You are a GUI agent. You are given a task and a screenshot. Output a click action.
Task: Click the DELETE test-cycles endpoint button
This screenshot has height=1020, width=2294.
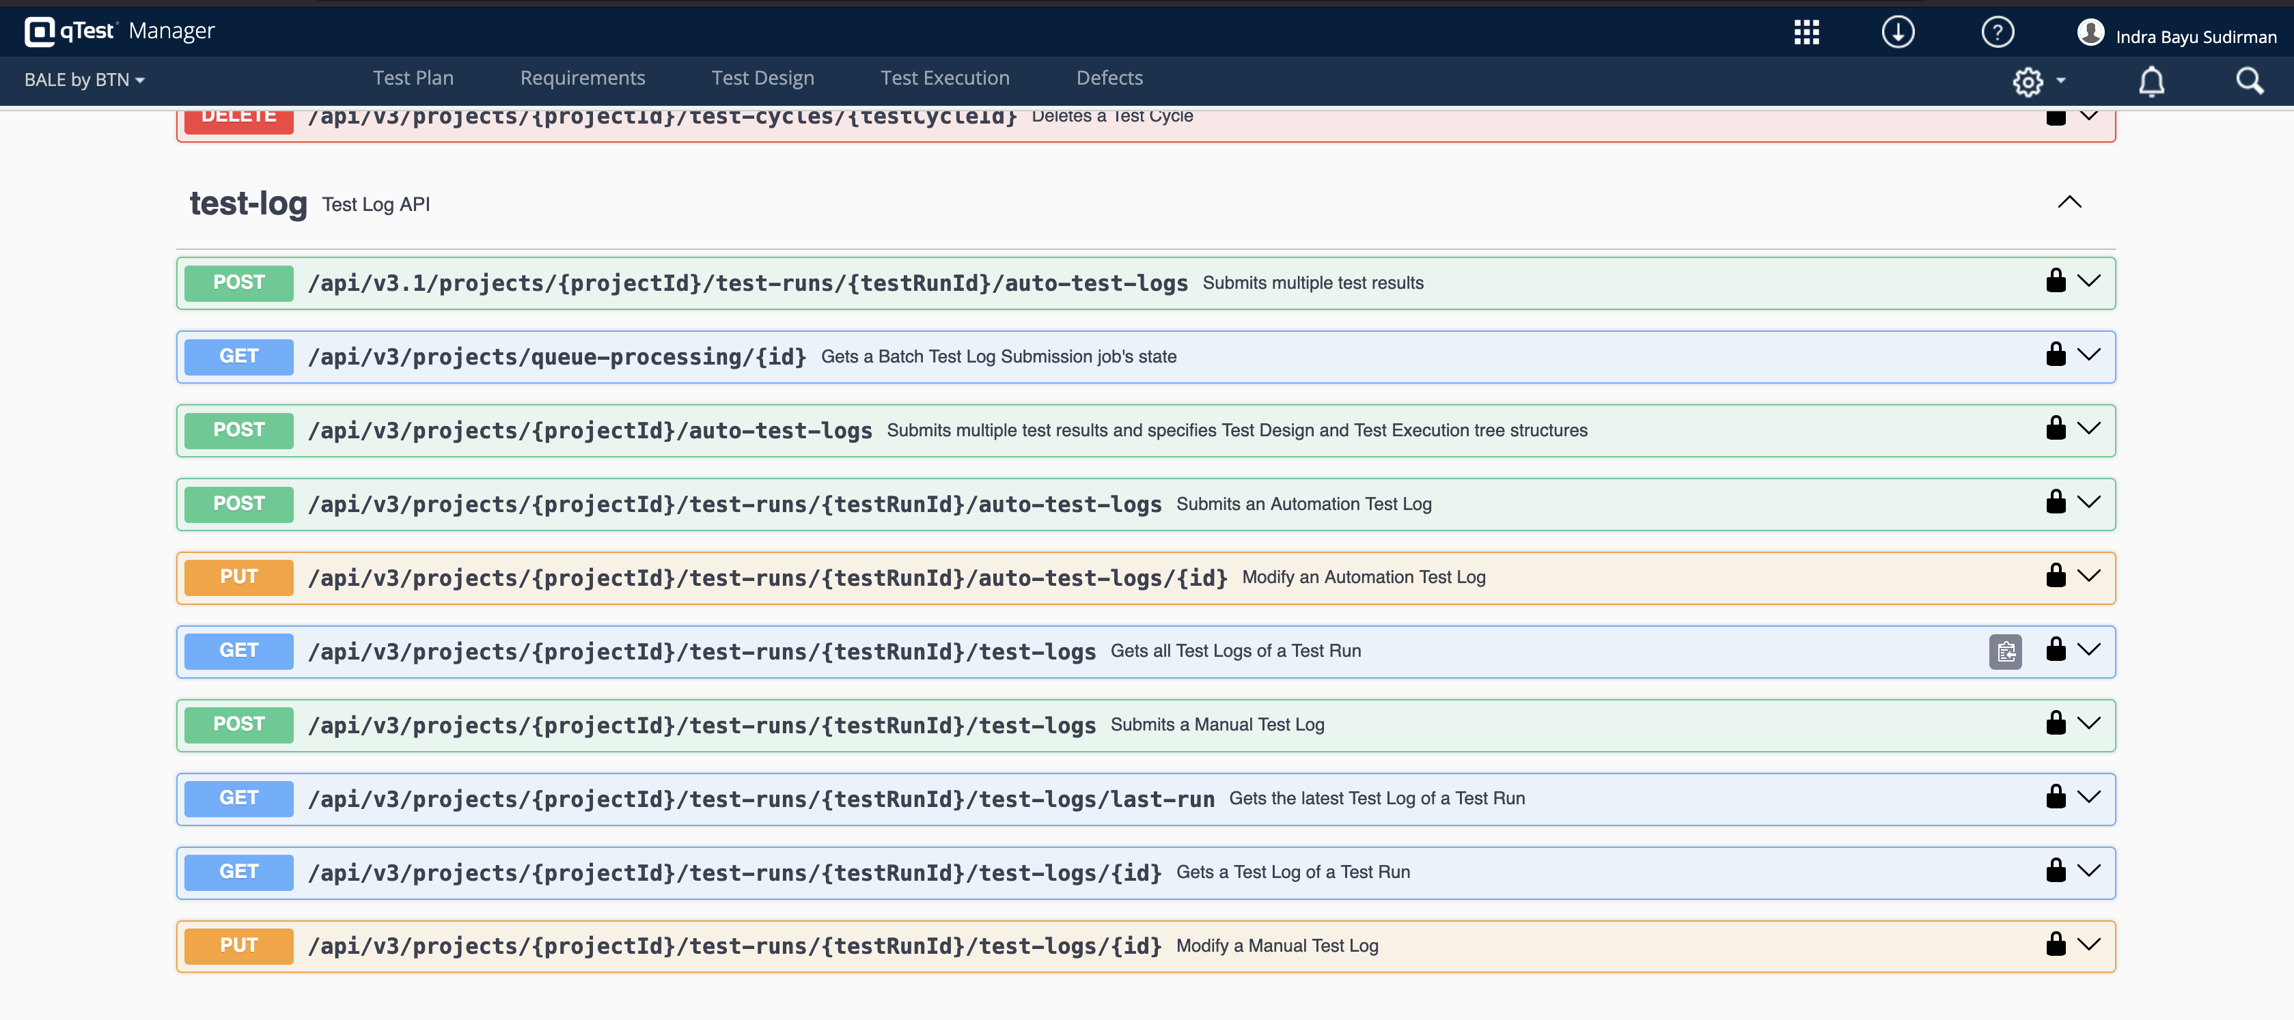pos(238,115)
